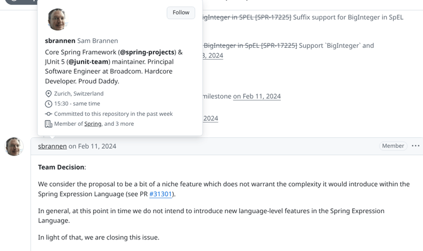Screen dimensions: 423x251
Task: Click the Follow button in hovercard
Action: pyautogui.click(x=181, y=13)
